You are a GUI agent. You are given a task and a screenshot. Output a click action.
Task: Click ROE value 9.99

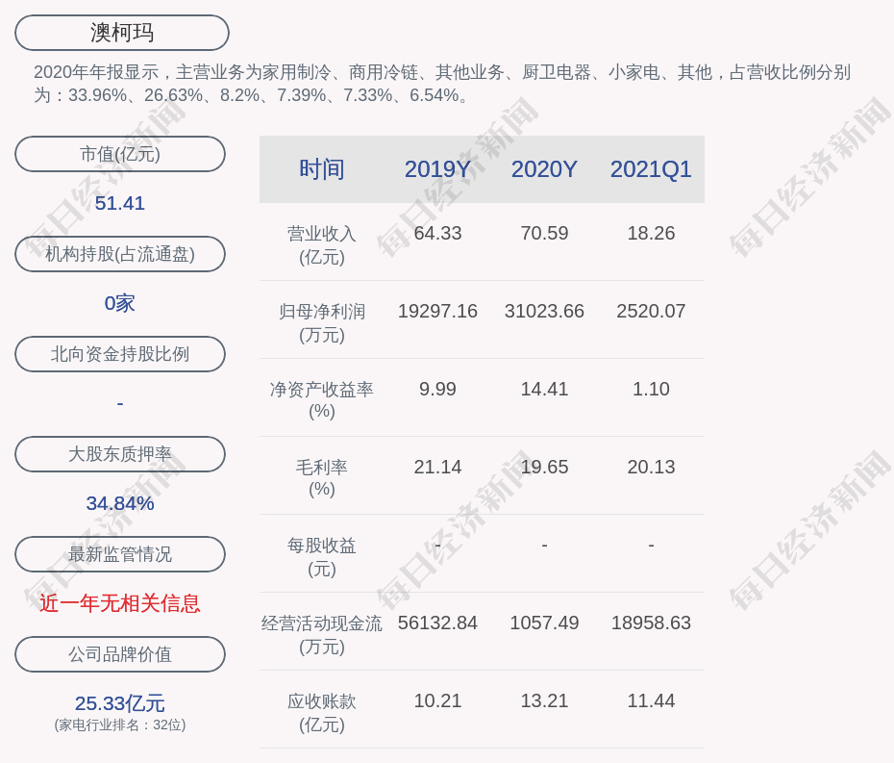(437, 390)
